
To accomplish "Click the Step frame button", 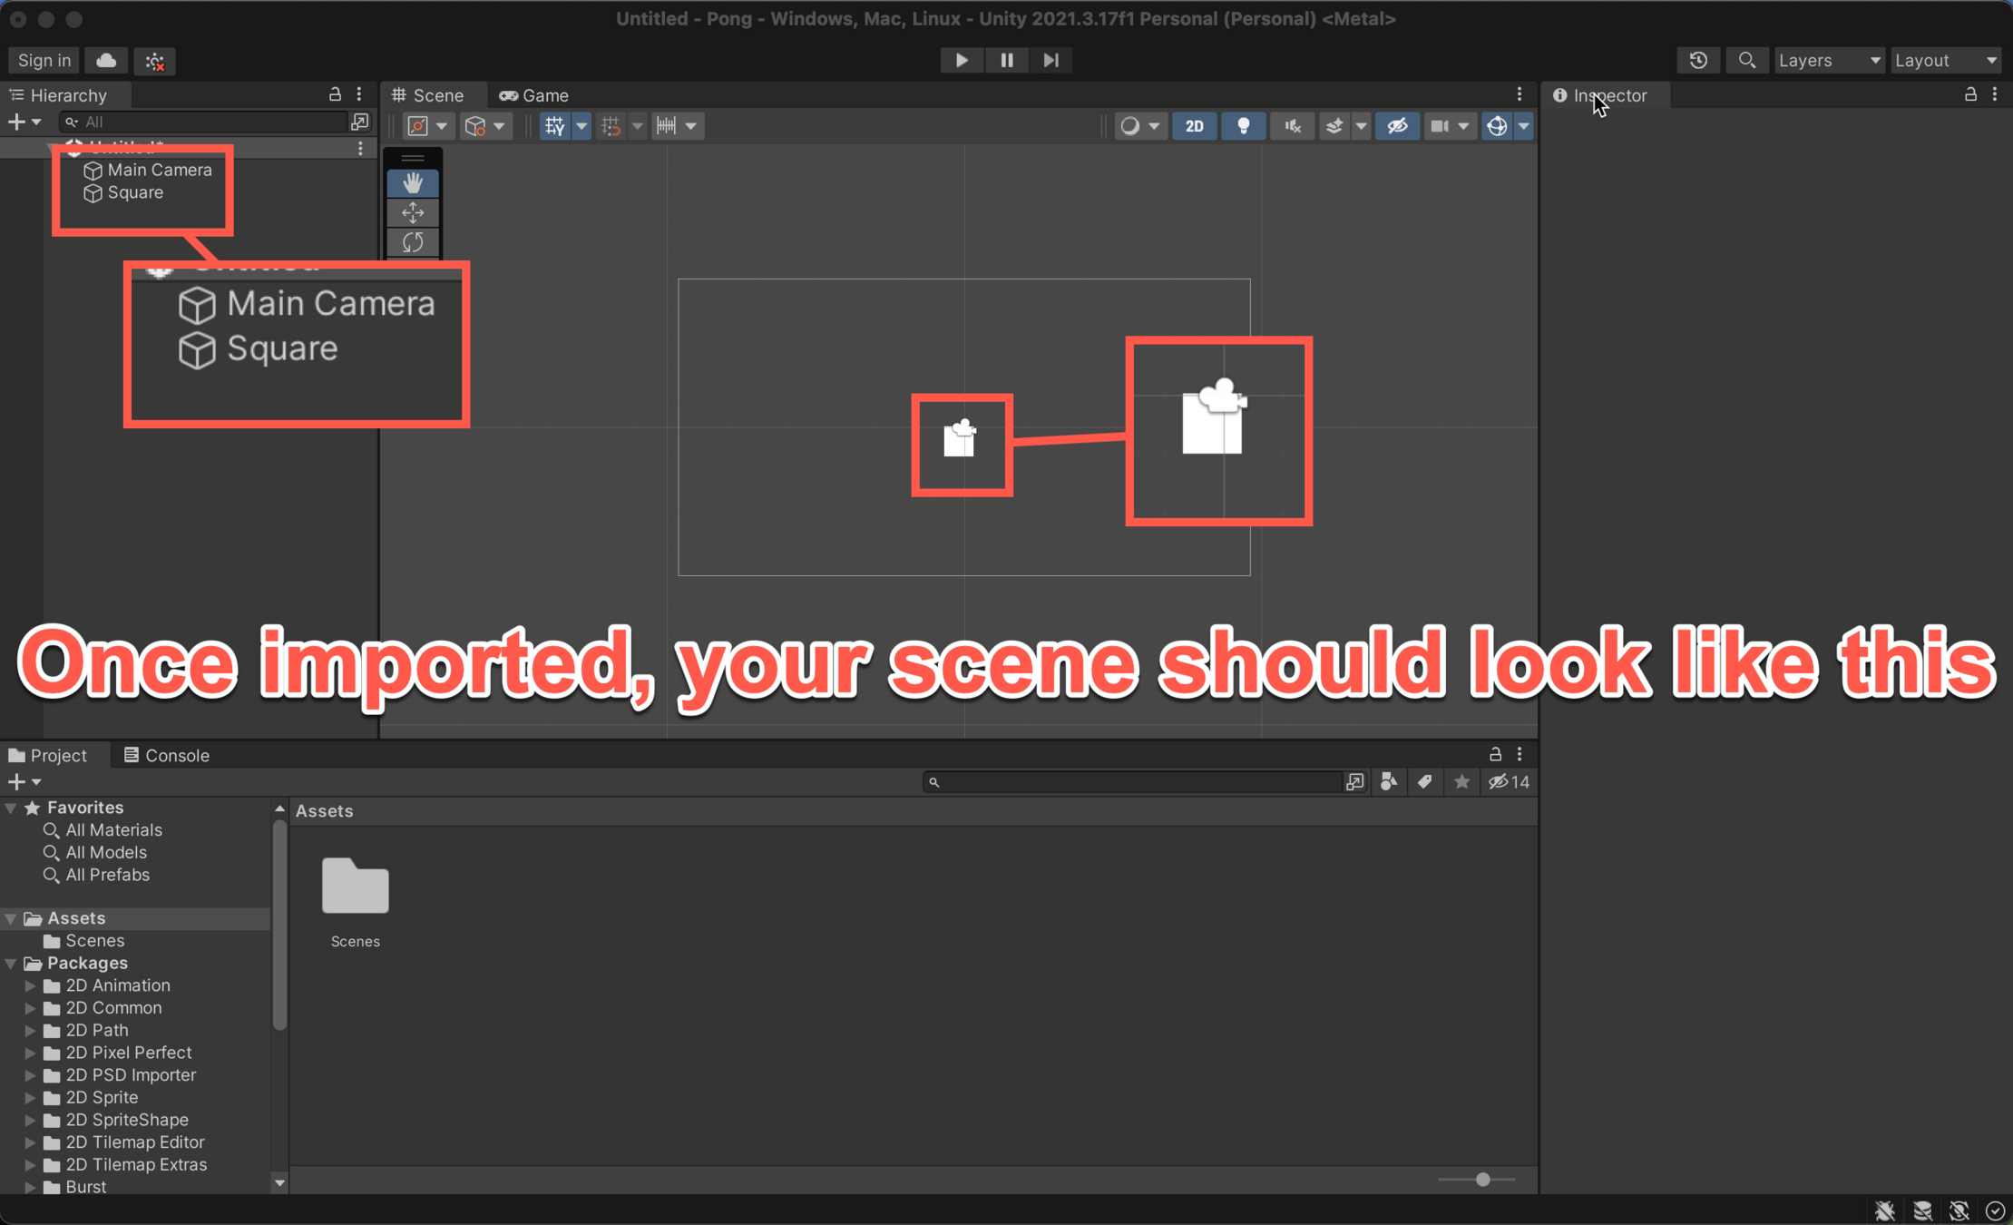I will (1050, 61).
